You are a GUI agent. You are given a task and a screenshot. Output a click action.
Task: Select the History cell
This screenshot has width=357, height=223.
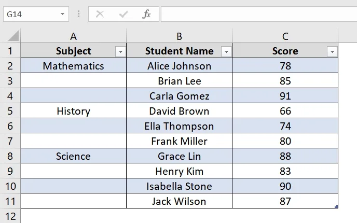click(73, 110)
